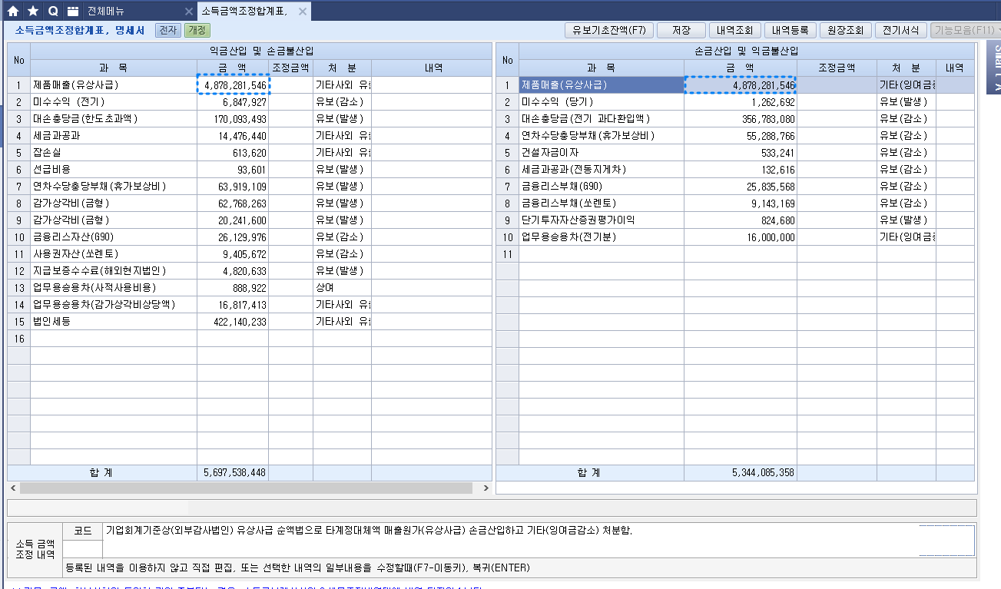
Task: Select the 업무용승용차(감가상각비상당액) row
Action: [x=250, y=305]
